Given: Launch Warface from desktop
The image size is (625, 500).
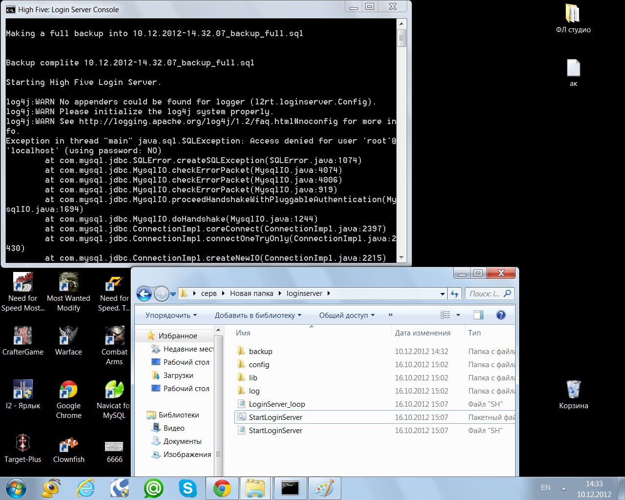Looking at the screenshot, I should (x=68, y=340).
